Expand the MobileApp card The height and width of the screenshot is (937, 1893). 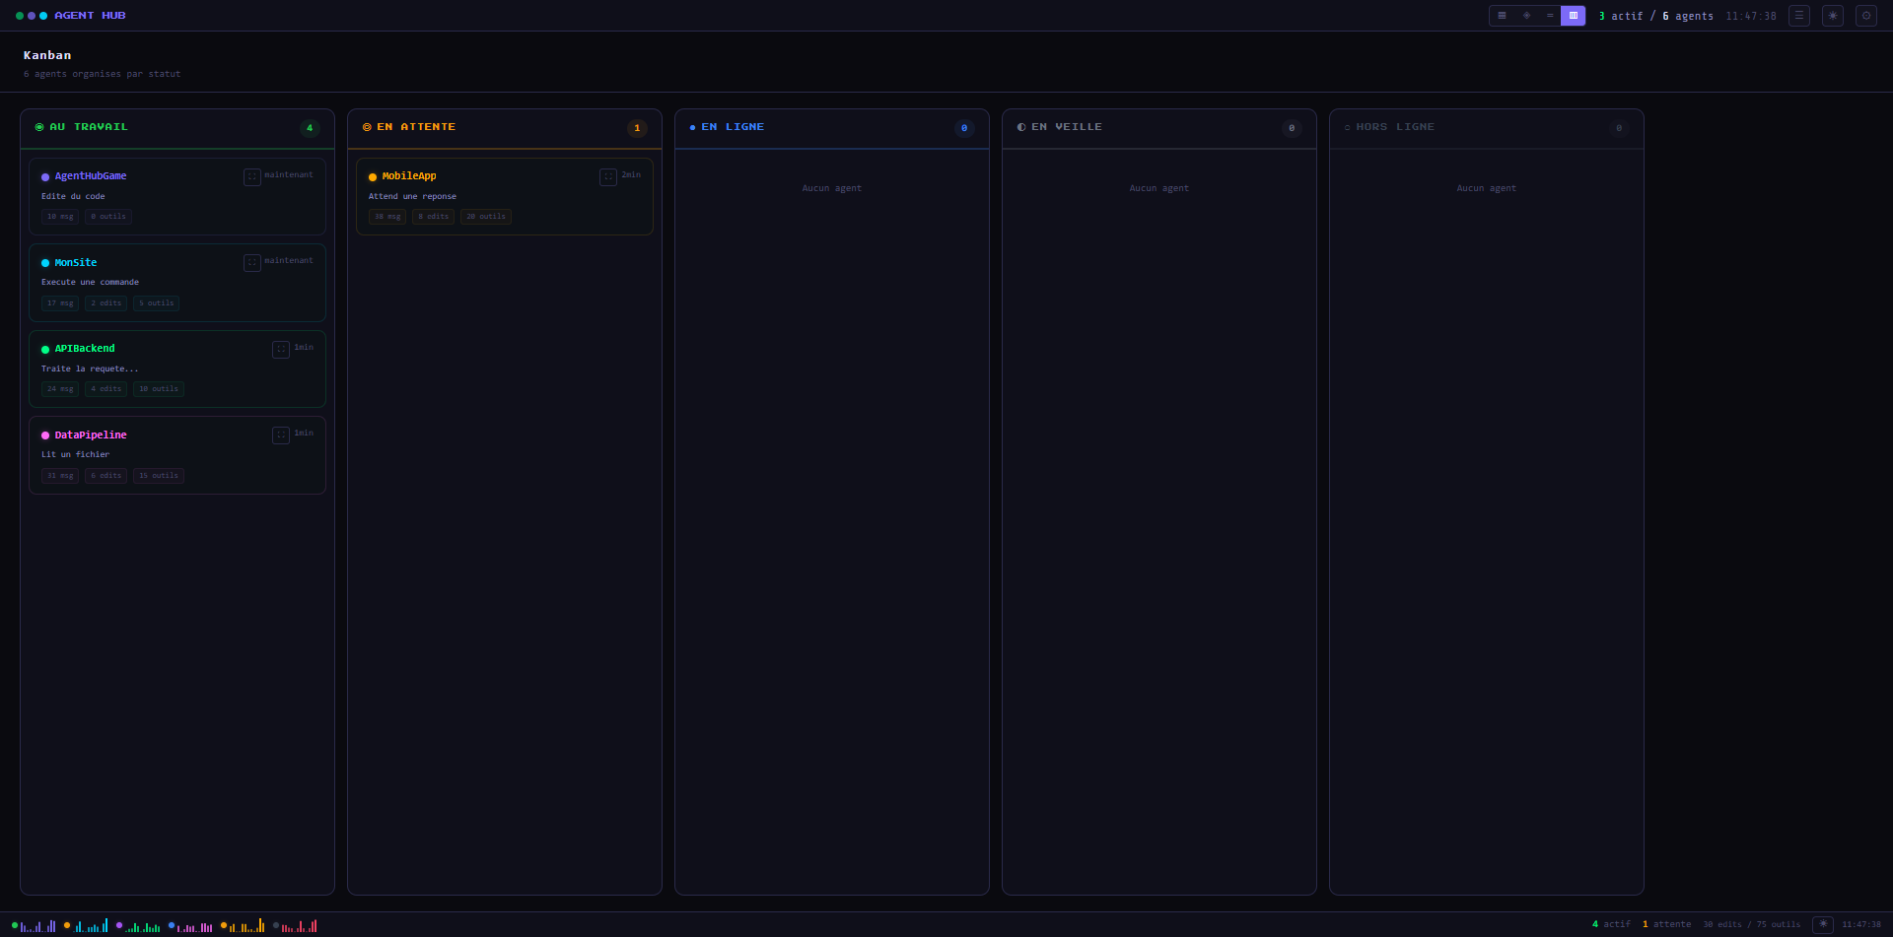tap(608, 177)
